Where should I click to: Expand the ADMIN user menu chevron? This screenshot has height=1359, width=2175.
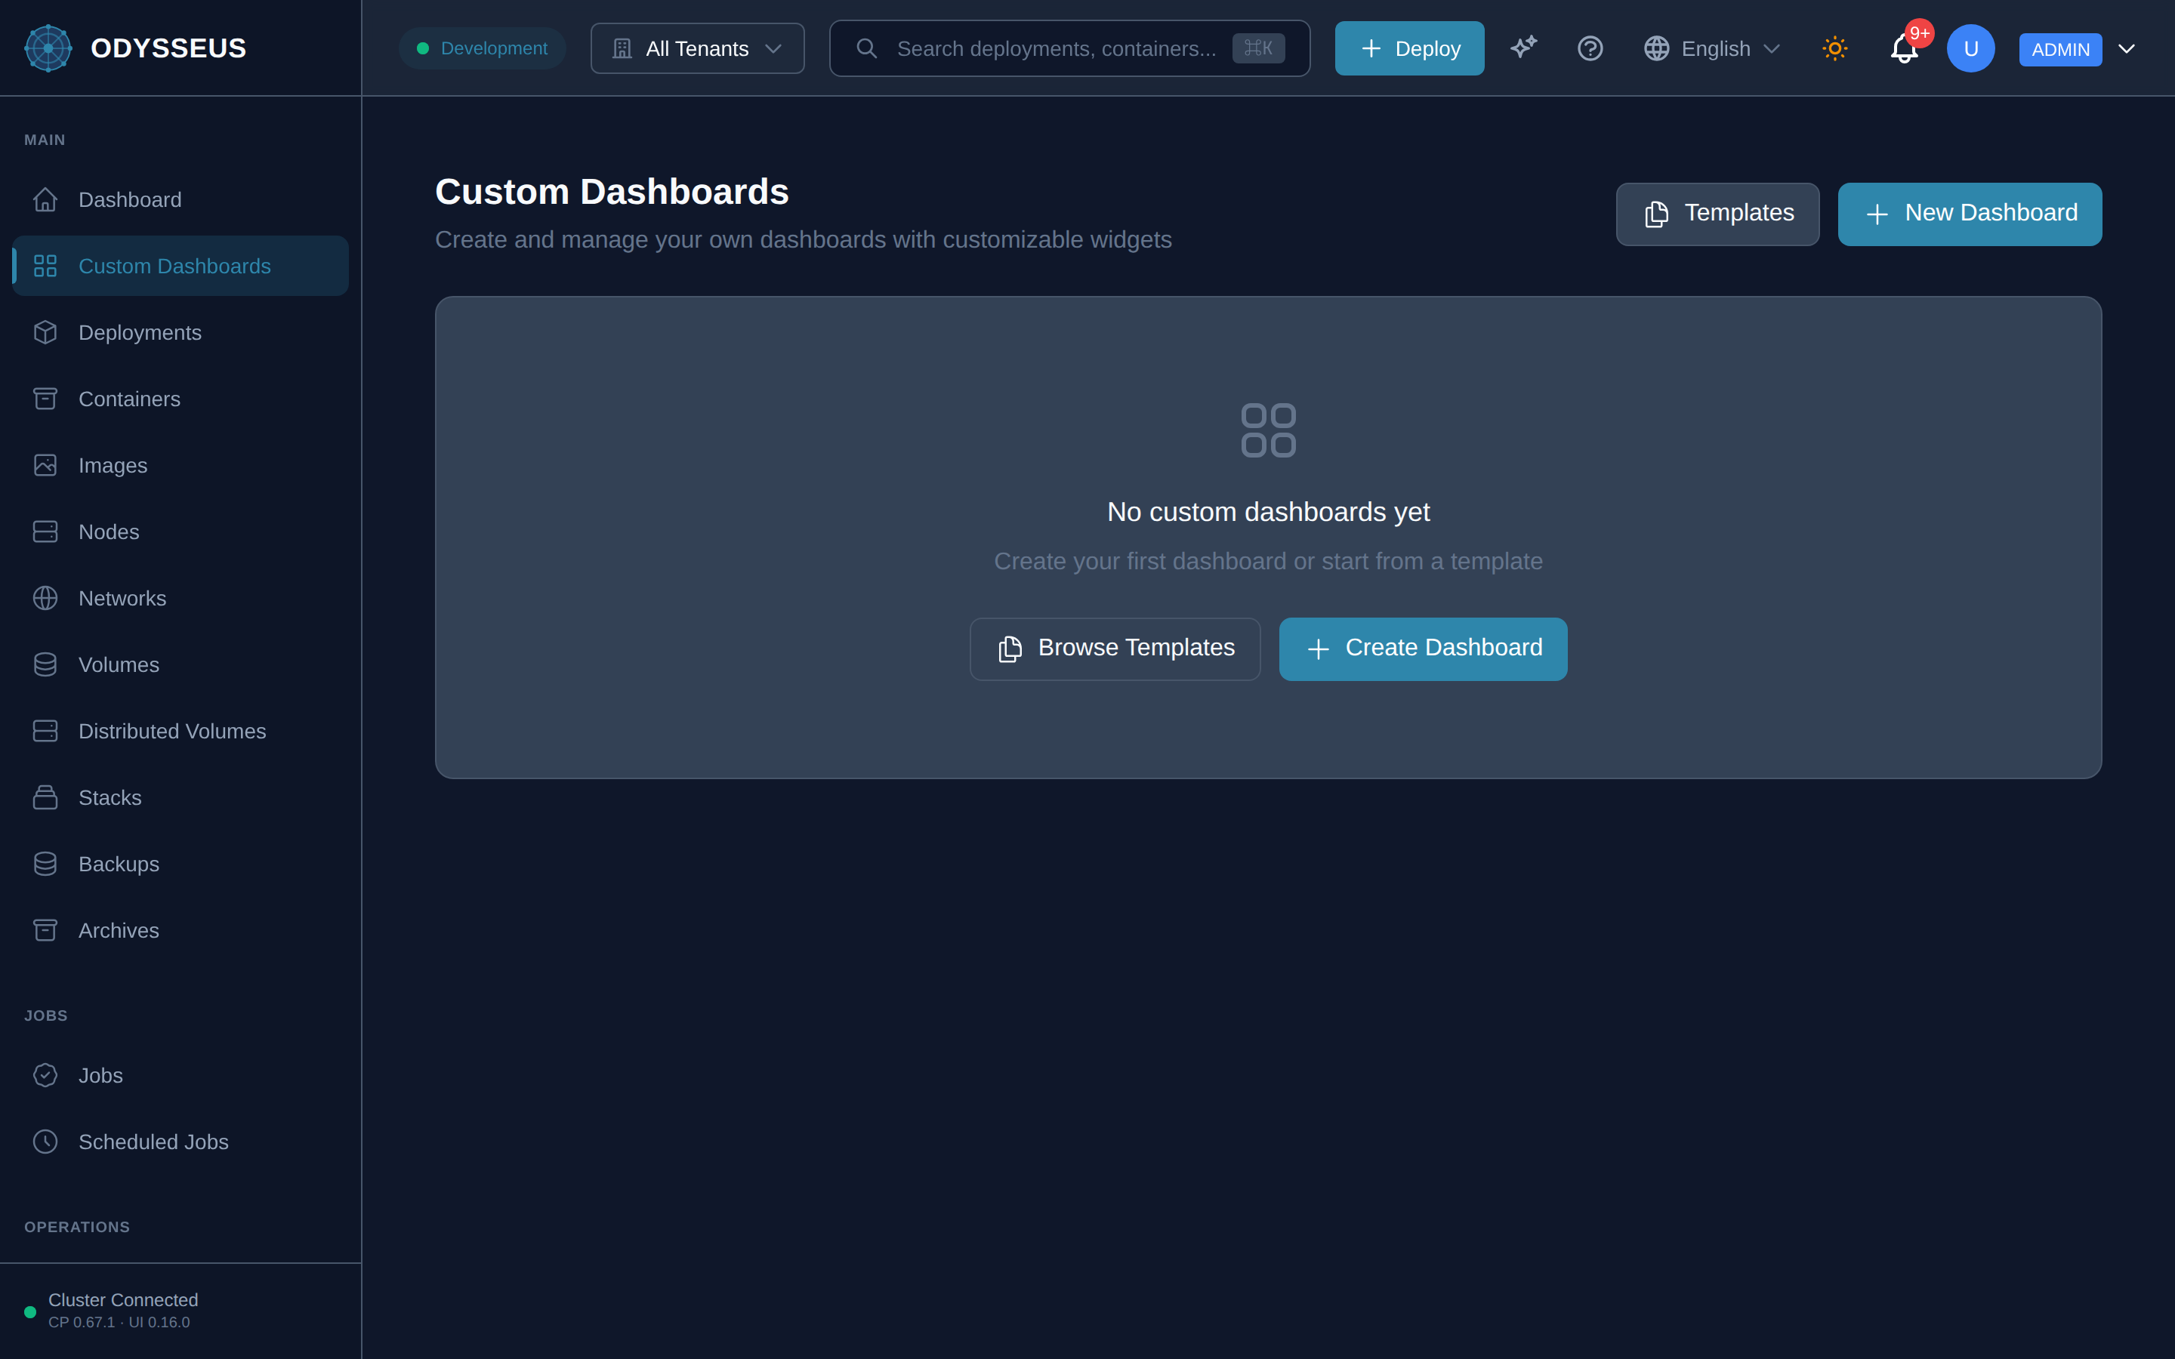(x=2127, y=48)
